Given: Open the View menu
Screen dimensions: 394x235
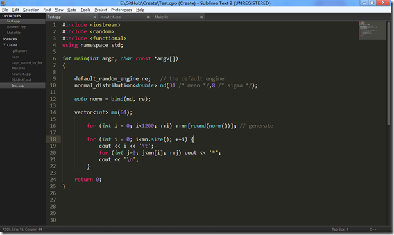Looking at the screenshot, I should (x=59, y=10).
